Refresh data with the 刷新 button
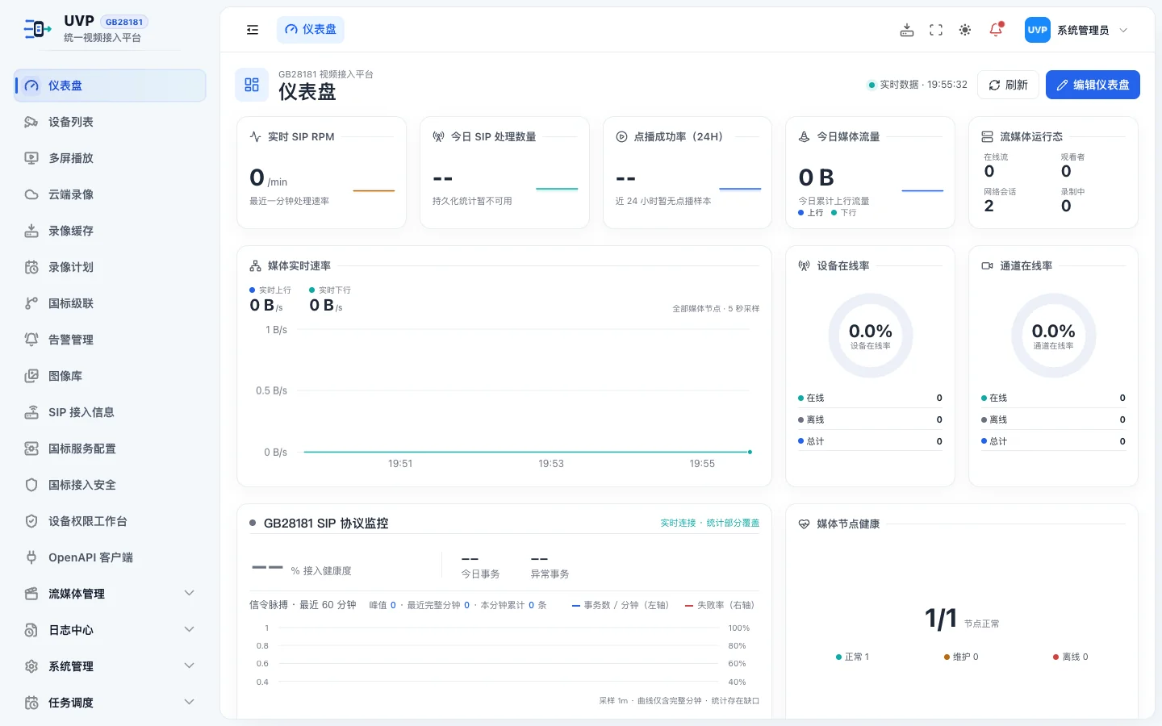The width and height of the screenshot is (1162, 726). 1008,85
